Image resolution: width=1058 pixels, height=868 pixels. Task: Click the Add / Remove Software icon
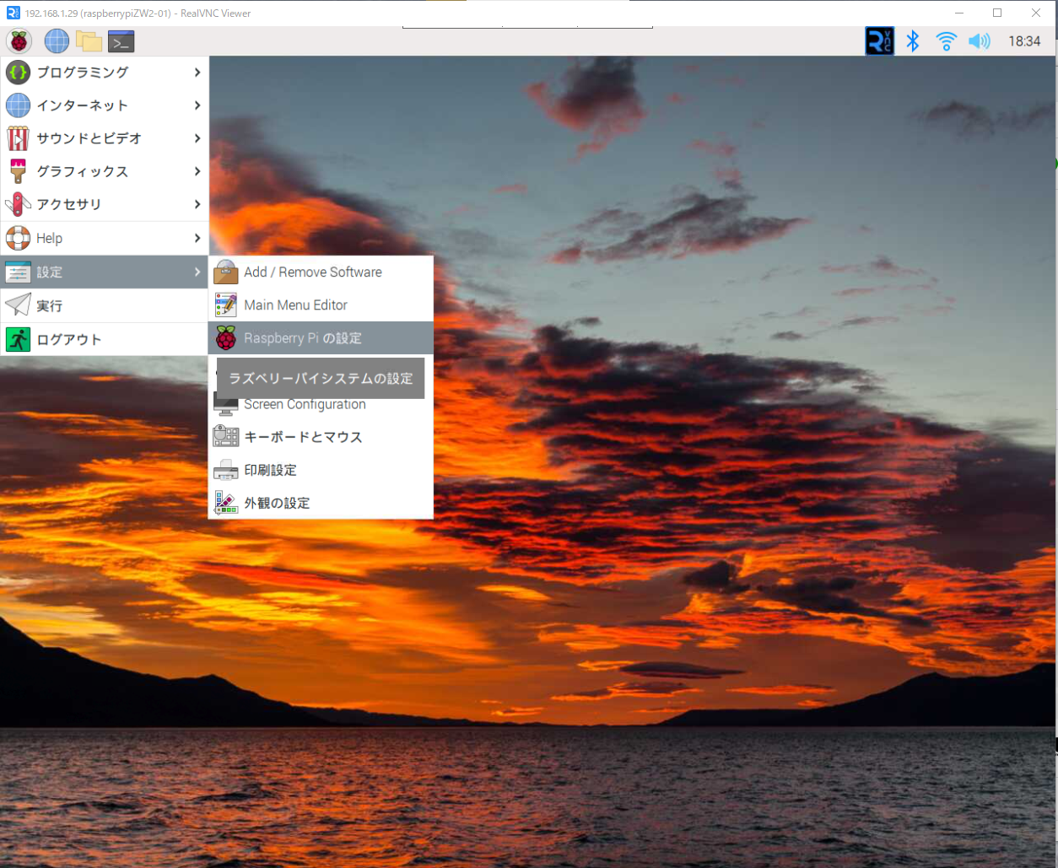[226, 272]
